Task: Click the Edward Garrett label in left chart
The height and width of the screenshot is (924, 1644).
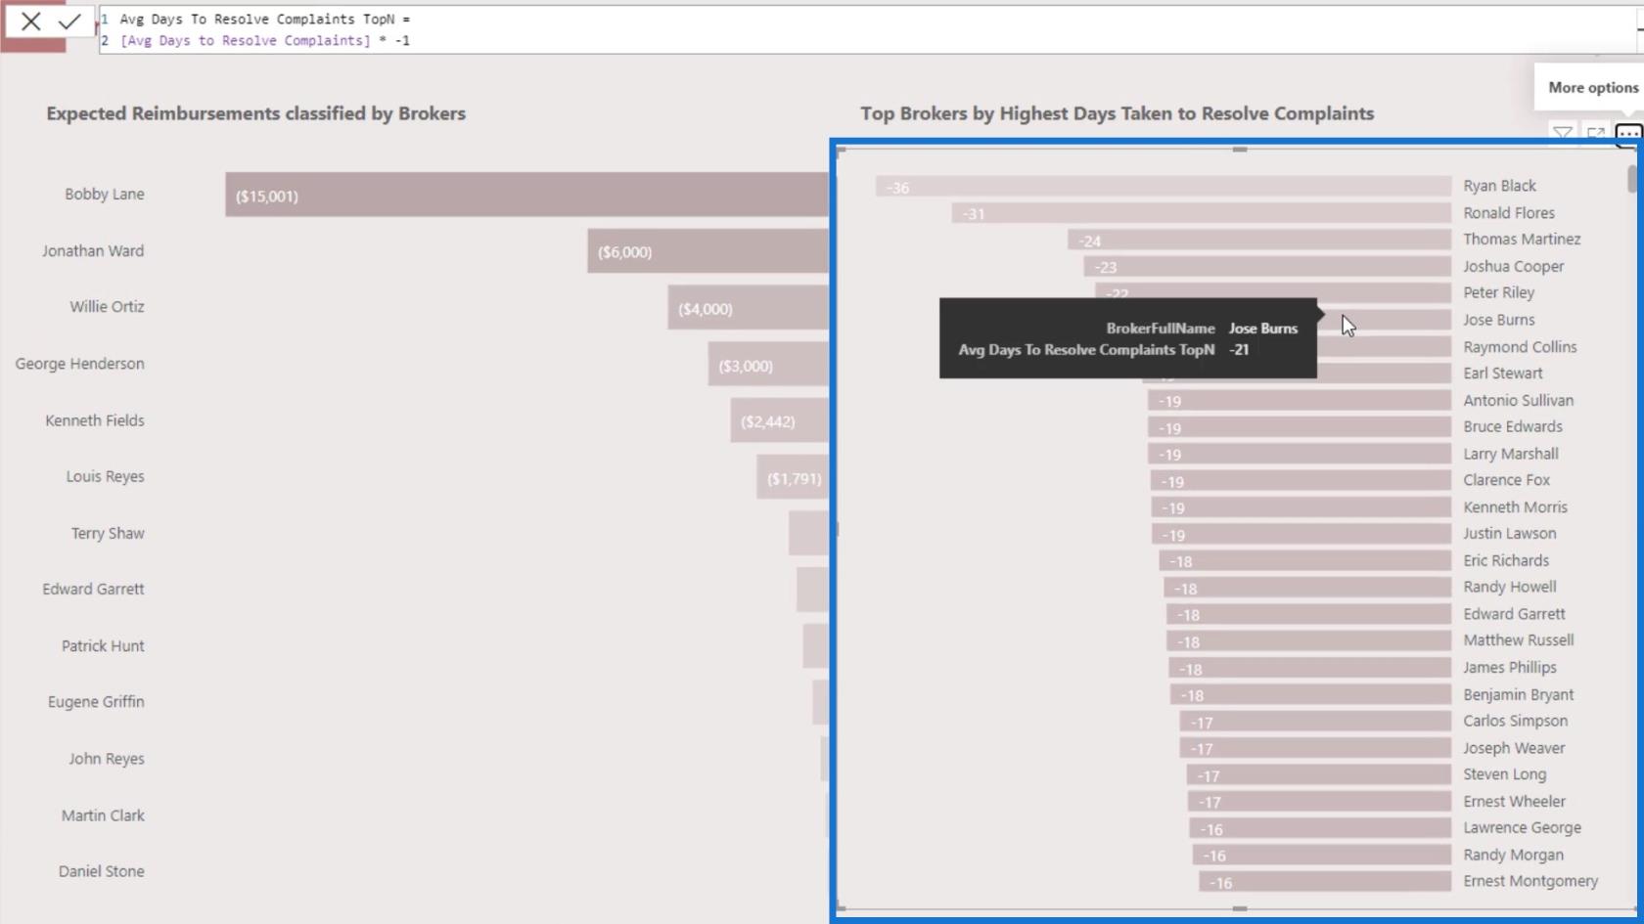Action: point(93,590)
